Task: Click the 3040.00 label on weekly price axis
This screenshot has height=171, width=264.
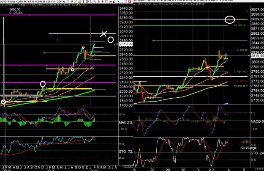Action: (126, 31)
